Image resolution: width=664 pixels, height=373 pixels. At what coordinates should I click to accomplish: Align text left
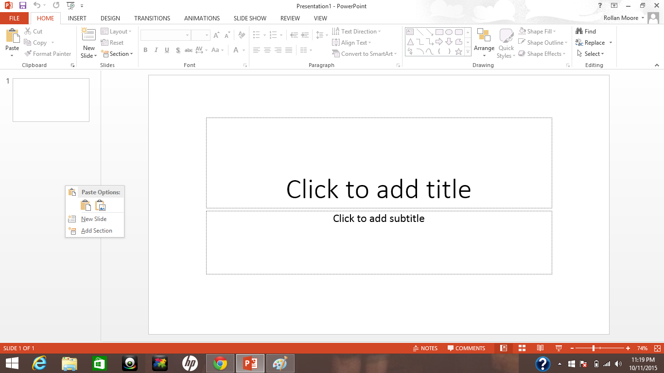256,50
